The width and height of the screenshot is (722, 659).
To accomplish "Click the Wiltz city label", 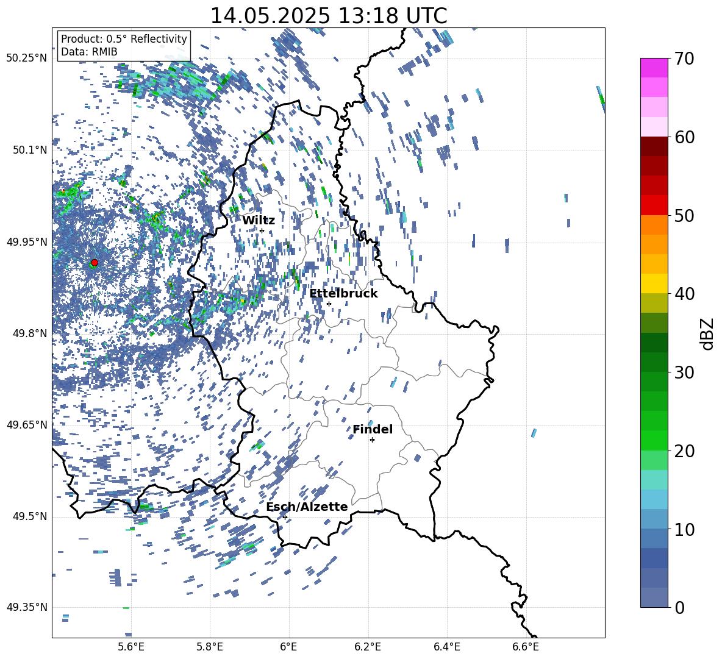I will (x=259, y=221).
